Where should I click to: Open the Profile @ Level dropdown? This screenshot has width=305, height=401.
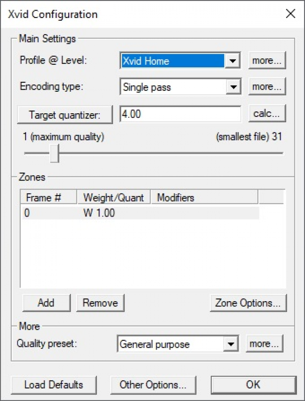pos(232,61)
